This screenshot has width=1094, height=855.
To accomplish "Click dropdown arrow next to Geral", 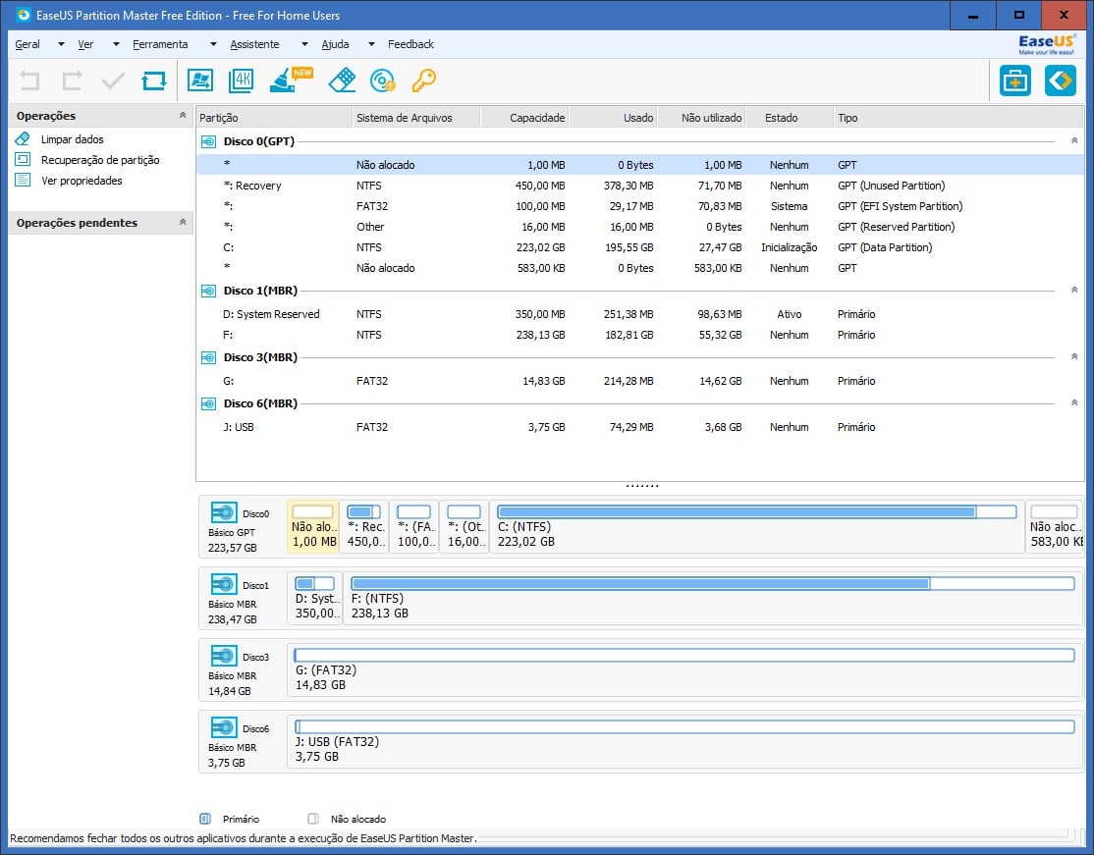I will pyautogui.click(x=61, y=44).
